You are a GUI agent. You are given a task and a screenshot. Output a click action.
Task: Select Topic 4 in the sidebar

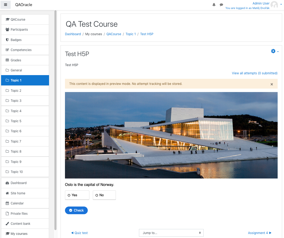(x=25, y=111)
